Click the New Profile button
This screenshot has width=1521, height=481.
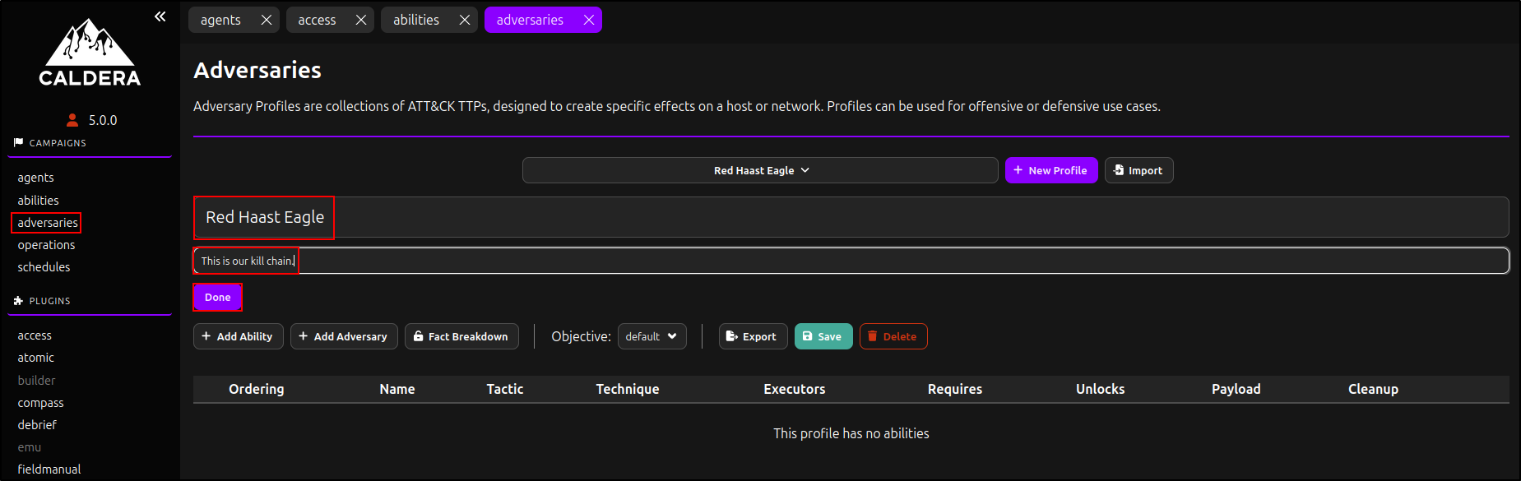coord(1050,170)
